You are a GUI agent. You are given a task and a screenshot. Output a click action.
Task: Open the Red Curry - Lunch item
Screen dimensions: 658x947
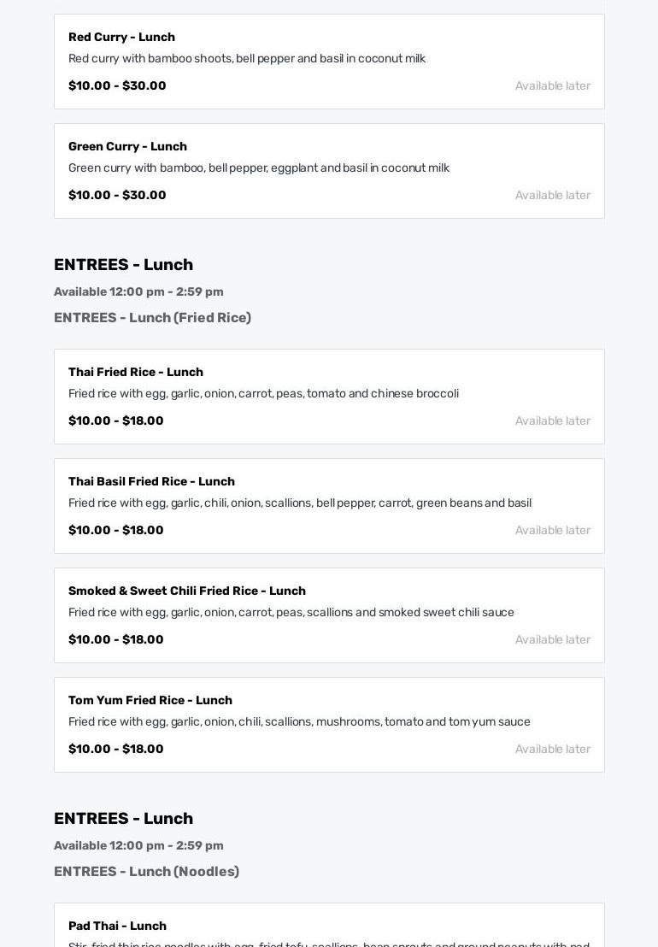point(121,37)
